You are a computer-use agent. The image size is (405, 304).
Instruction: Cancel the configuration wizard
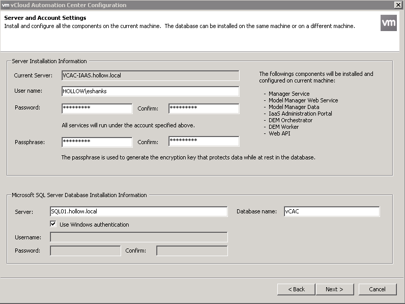(377, 289)
